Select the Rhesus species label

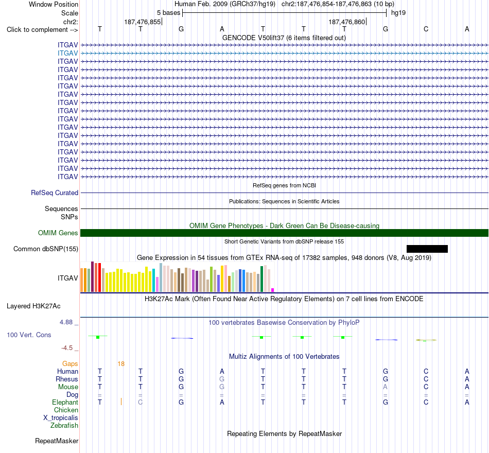[67, 379]
